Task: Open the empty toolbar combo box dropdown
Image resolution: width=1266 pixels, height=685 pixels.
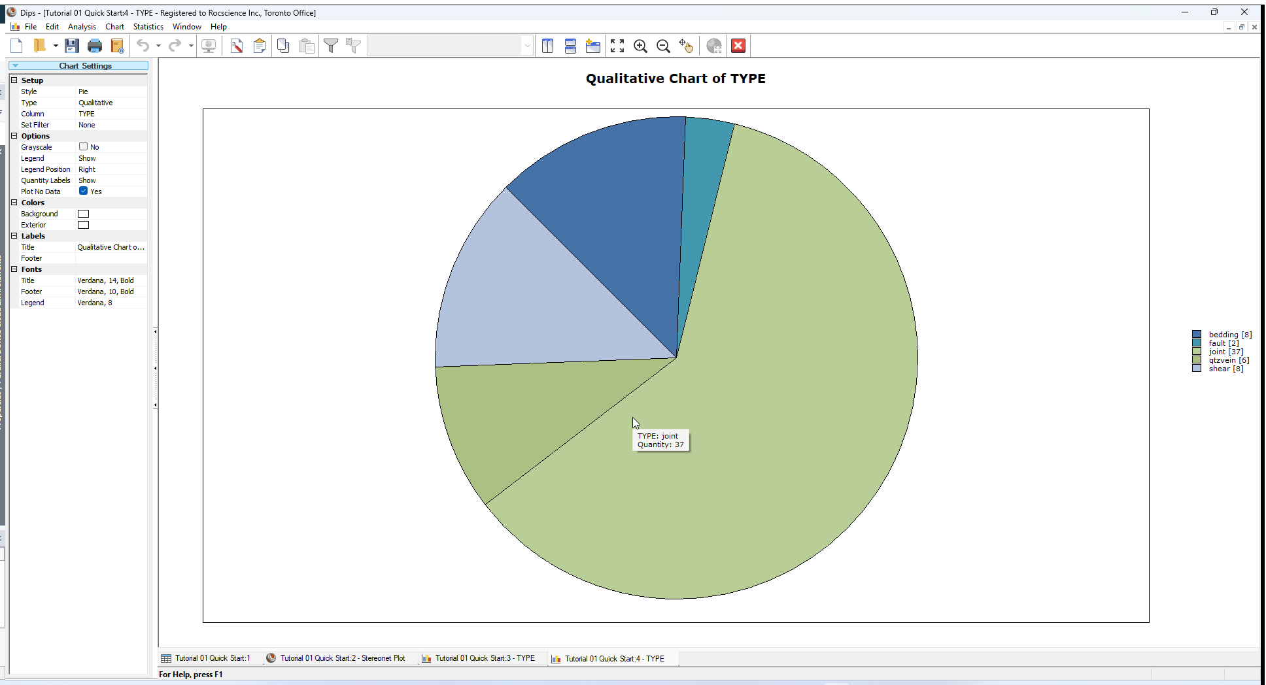Action: 526,46
